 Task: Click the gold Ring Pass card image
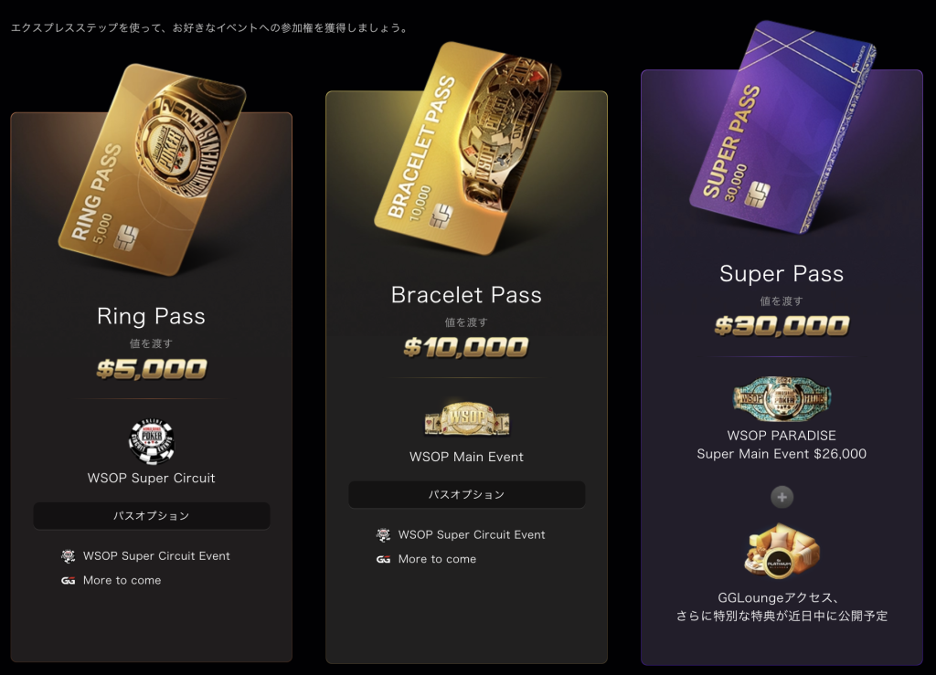152,170
